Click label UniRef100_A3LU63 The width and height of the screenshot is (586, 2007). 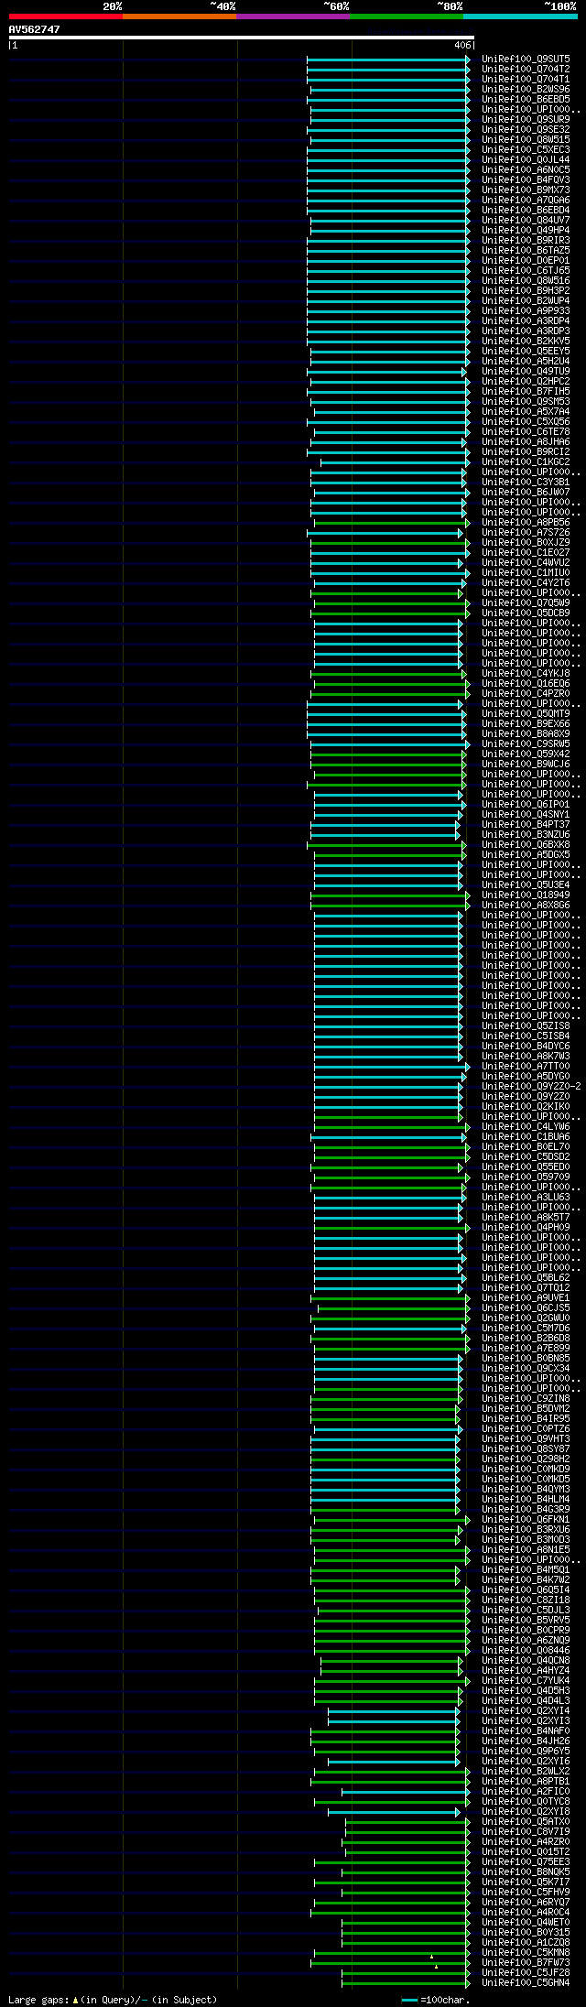(526, 1198)
